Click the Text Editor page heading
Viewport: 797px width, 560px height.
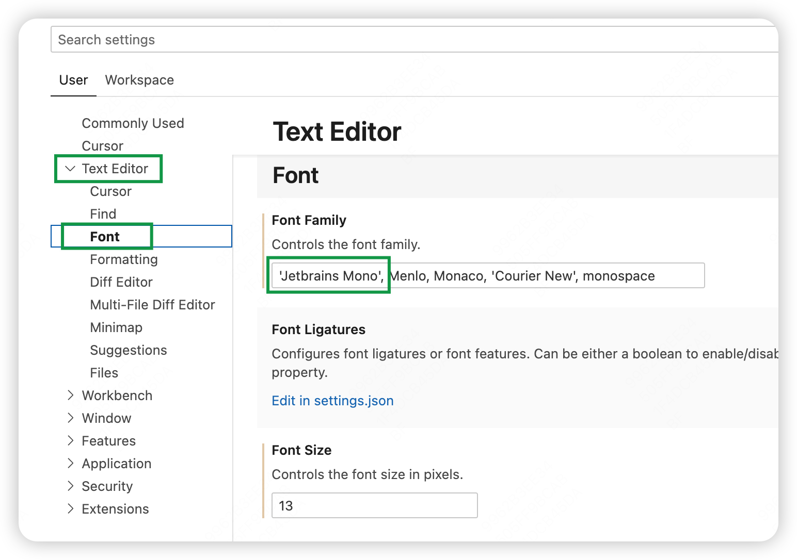[337, 131]
